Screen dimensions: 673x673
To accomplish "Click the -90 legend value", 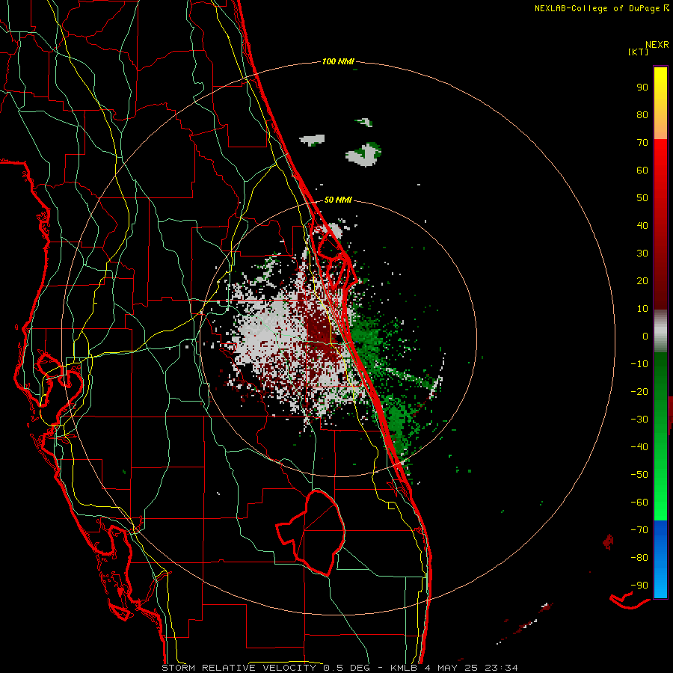I will click(639, 586).
